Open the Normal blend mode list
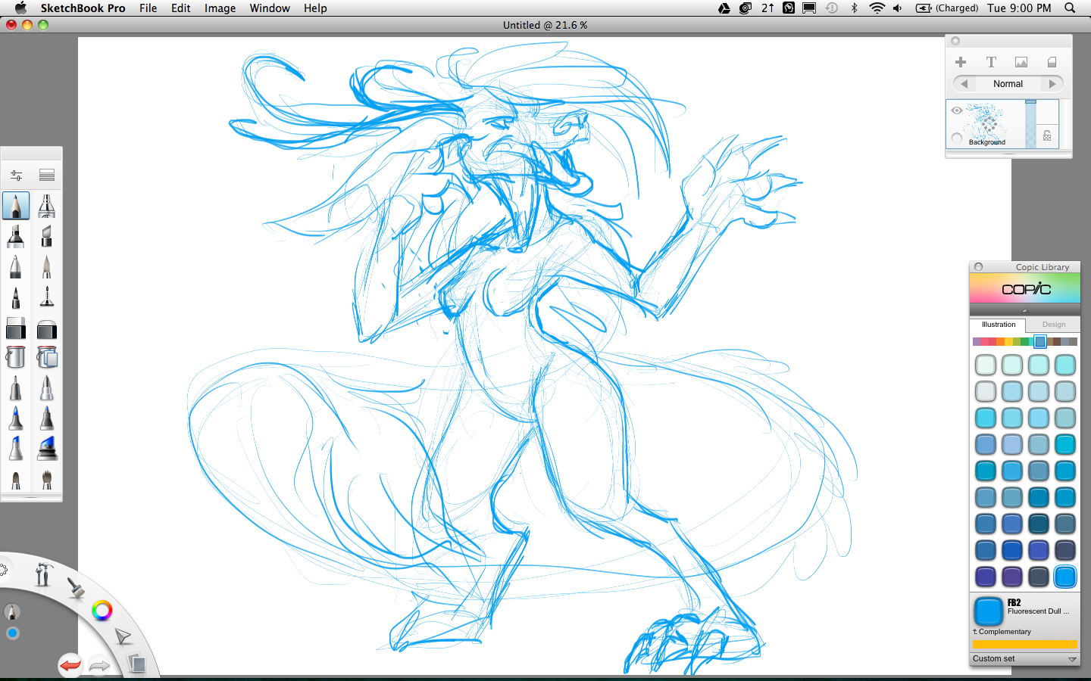1091x681 pixels. click(1008, 84)
